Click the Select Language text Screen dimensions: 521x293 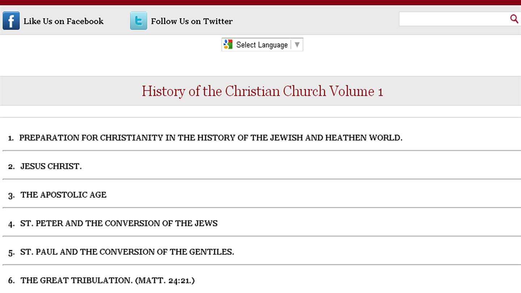[x=262, y=45]
